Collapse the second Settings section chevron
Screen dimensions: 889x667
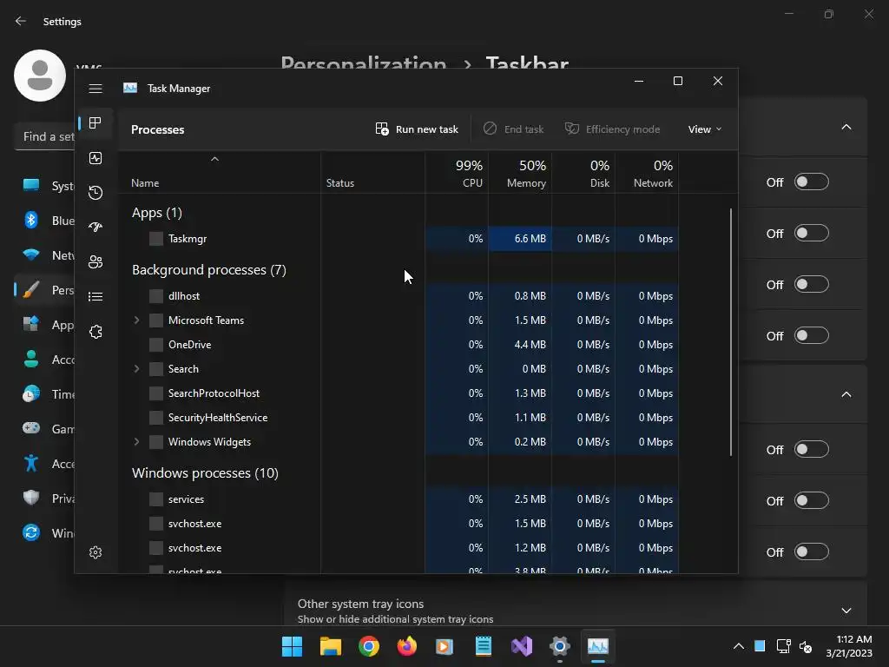tap(846, 394)
